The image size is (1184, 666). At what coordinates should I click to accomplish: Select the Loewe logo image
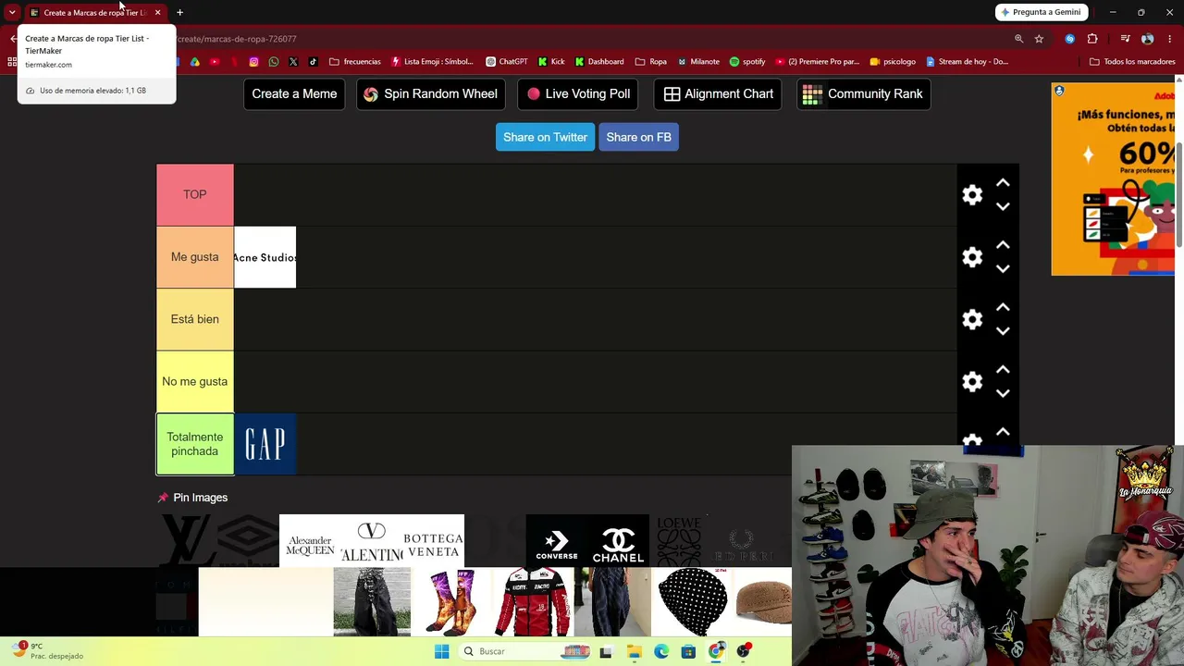pos(679,540)
